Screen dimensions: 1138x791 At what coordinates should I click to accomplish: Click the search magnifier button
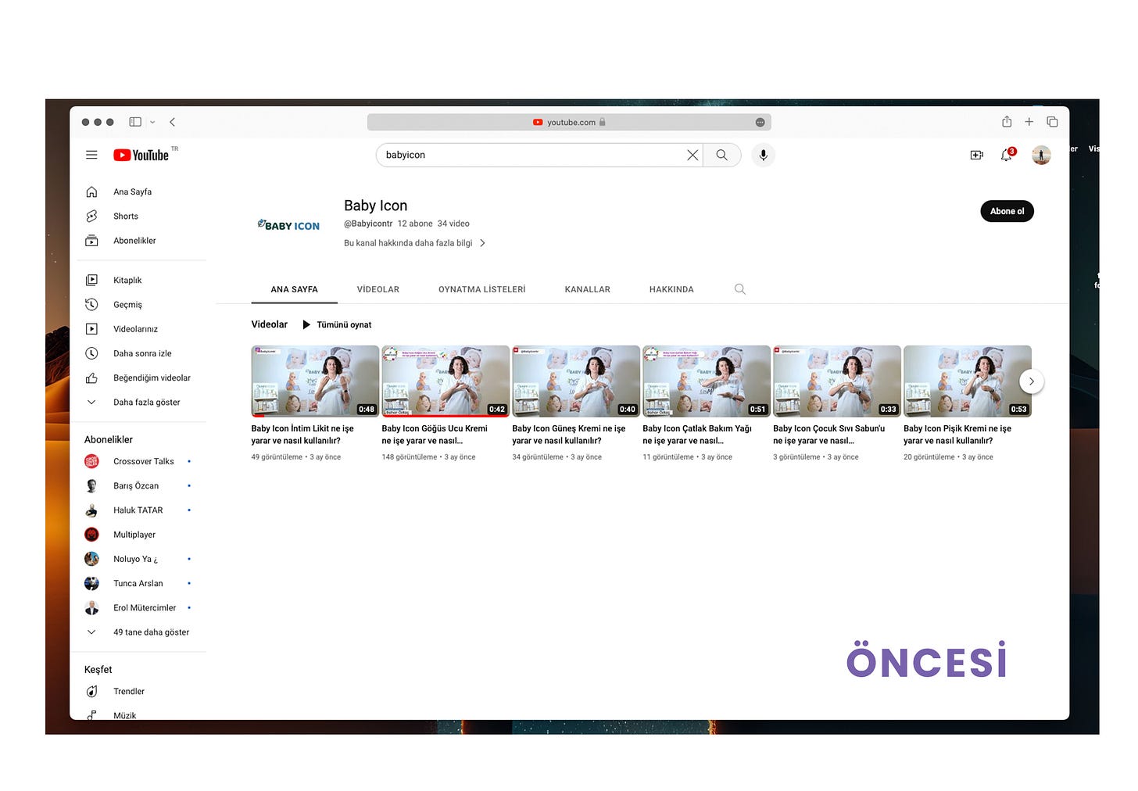click(721, 155)
